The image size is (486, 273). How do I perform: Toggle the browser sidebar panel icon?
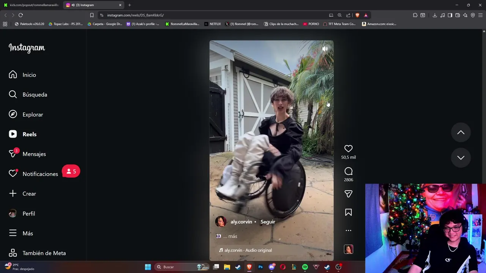coord(450,15)
